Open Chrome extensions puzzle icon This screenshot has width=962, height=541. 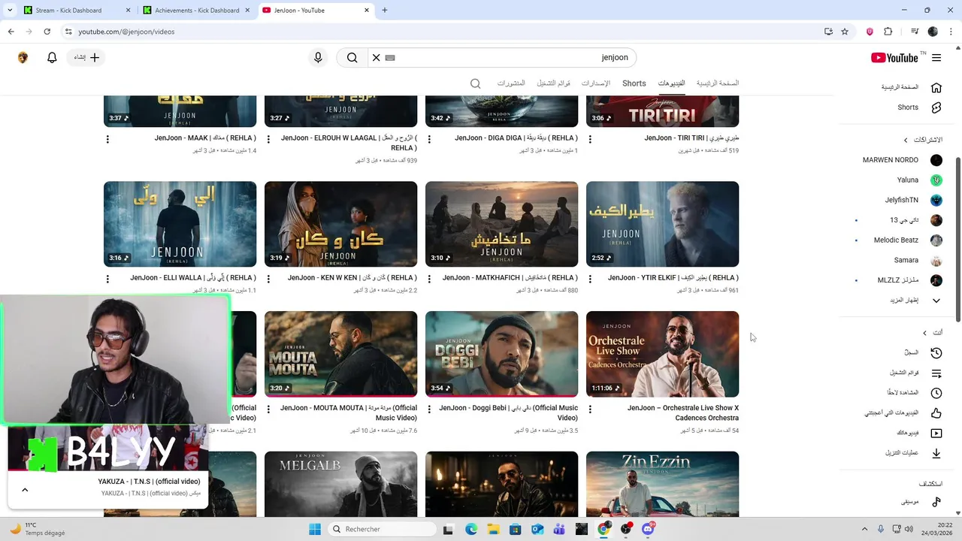pyautogui.click(x=888, y=32)
